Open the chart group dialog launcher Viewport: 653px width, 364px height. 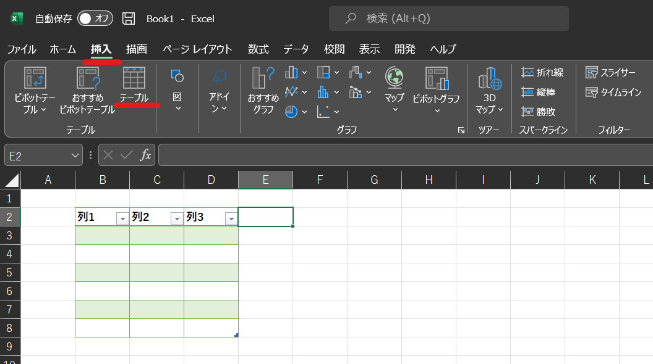coord(461,130)
